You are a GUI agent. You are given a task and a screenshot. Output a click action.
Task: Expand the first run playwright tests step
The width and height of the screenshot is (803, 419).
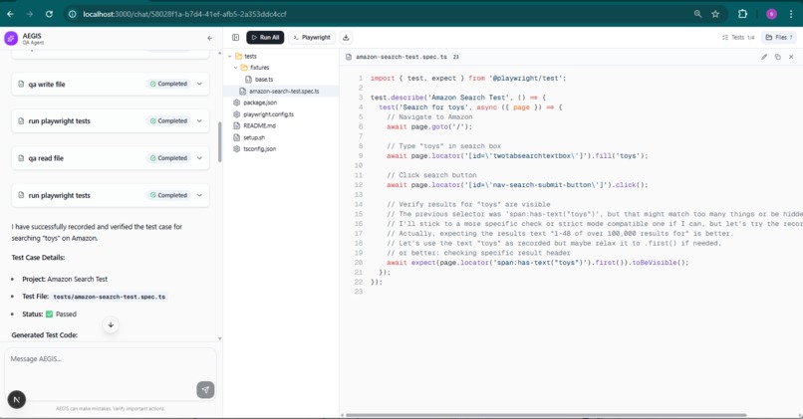[199, 121]
